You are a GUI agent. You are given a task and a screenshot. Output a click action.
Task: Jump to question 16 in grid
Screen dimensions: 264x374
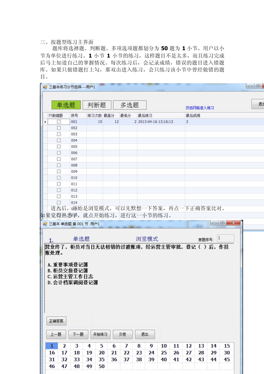[52, 353]
